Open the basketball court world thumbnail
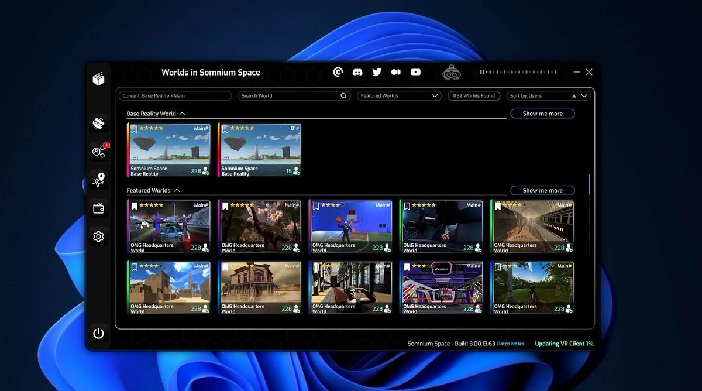The height and width of the screenshot is (391, 702). pyautogui.click(x=351, y=227)
